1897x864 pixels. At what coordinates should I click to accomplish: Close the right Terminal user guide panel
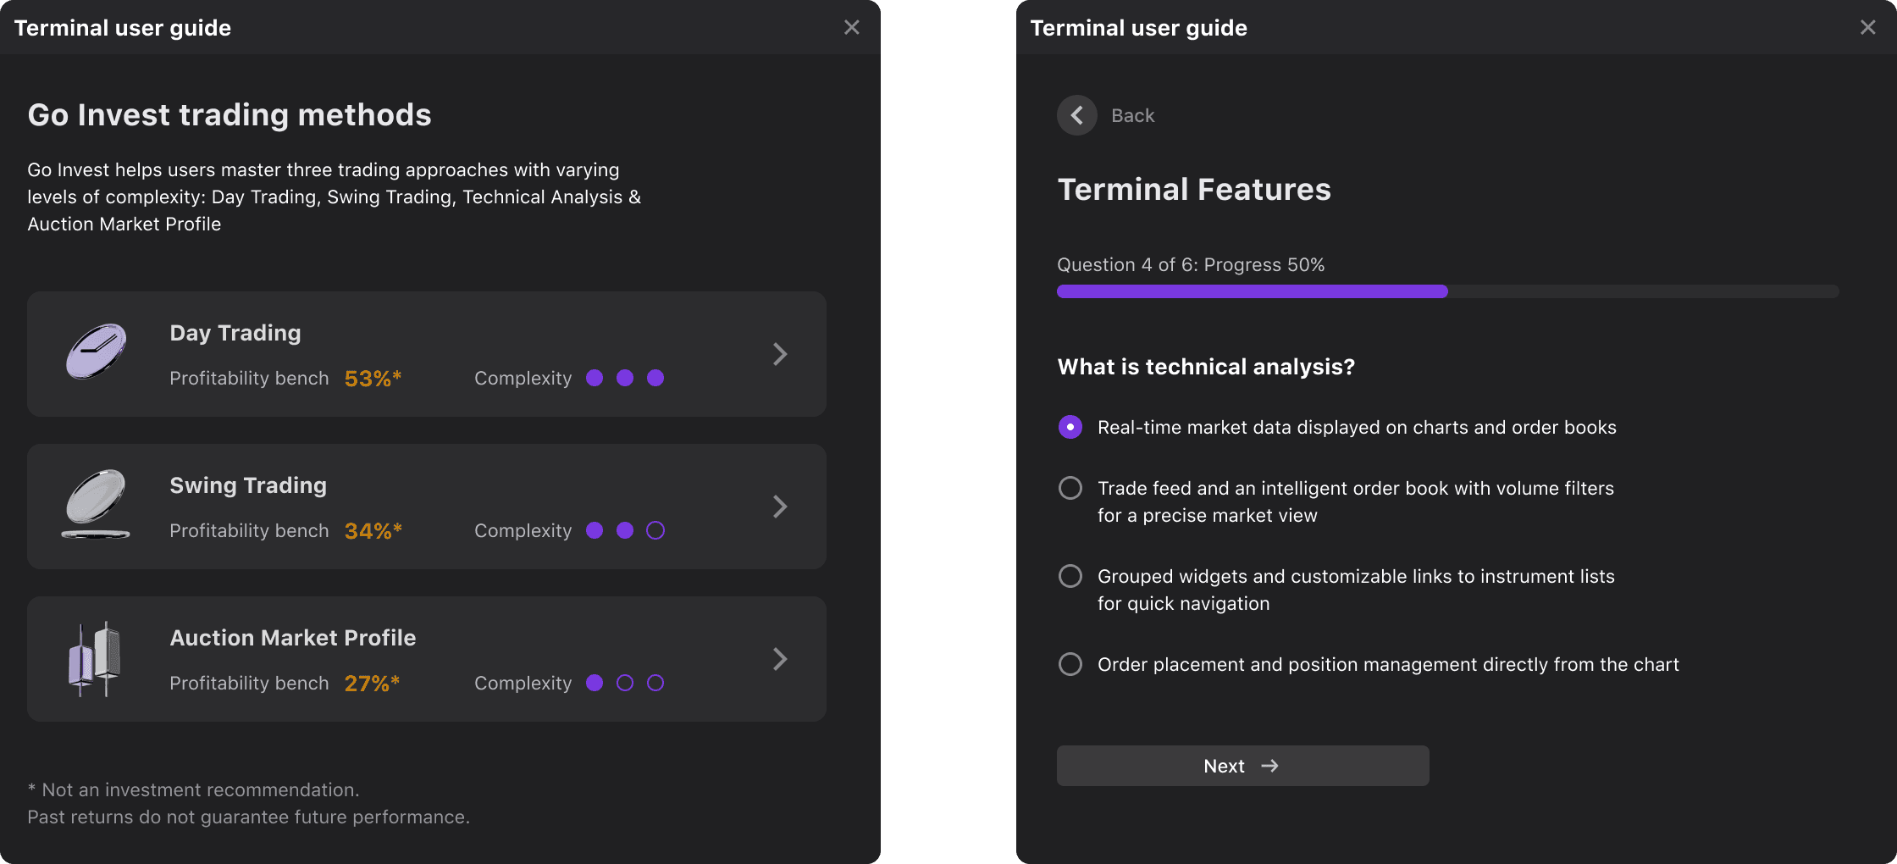1868,27
